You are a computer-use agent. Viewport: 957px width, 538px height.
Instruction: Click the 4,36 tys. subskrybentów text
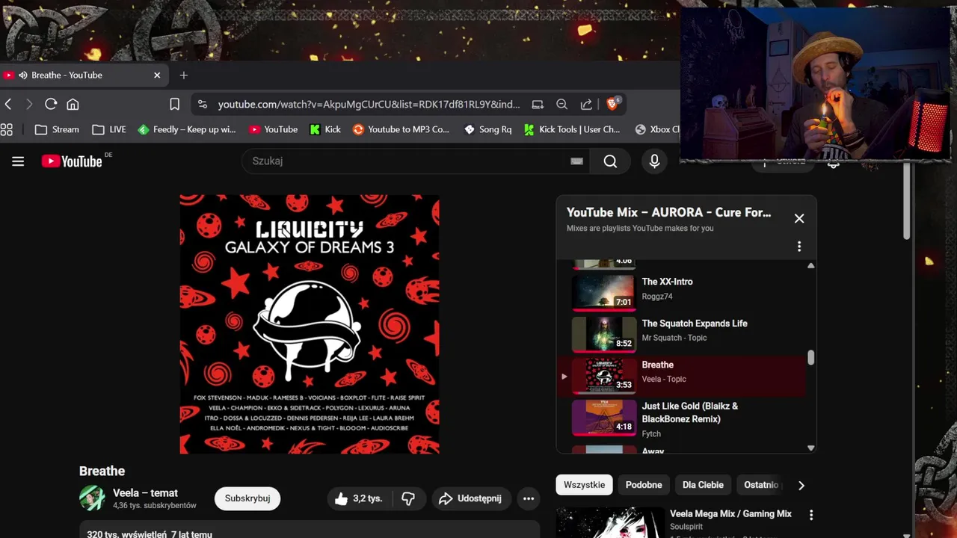(155, 506)
